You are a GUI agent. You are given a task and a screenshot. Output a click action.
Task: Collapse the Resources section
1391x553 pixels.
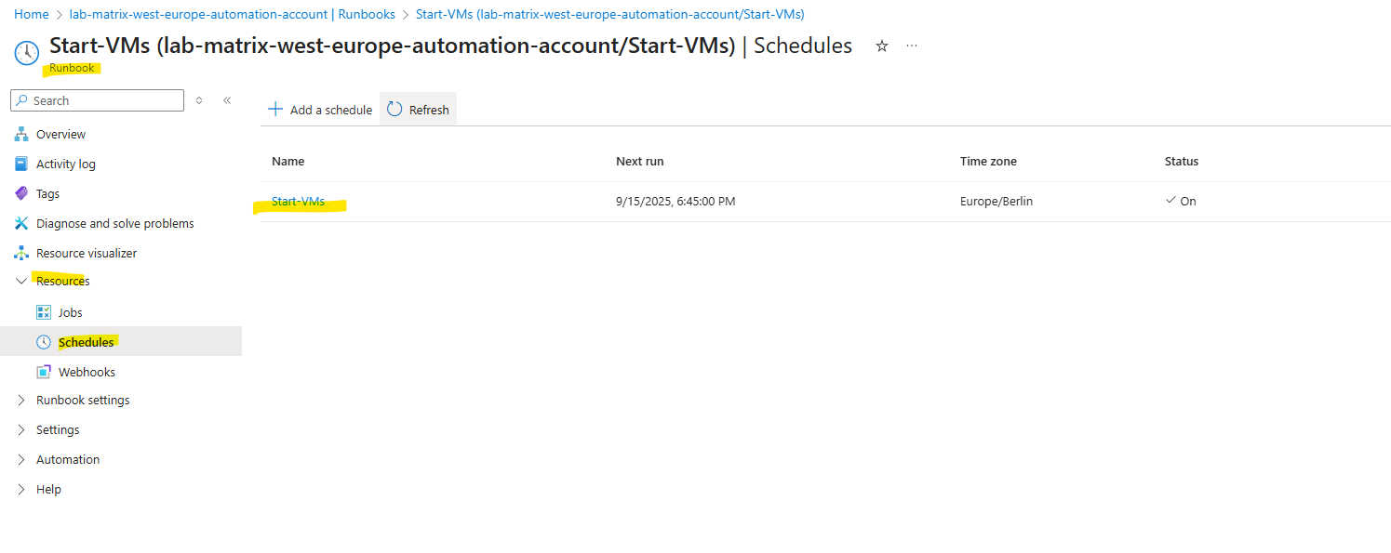click(21, 282)
